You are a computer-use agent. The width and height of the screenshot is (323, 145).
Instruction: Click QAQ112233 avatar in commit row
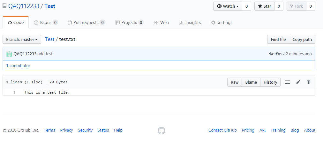(x=9, y=54)
